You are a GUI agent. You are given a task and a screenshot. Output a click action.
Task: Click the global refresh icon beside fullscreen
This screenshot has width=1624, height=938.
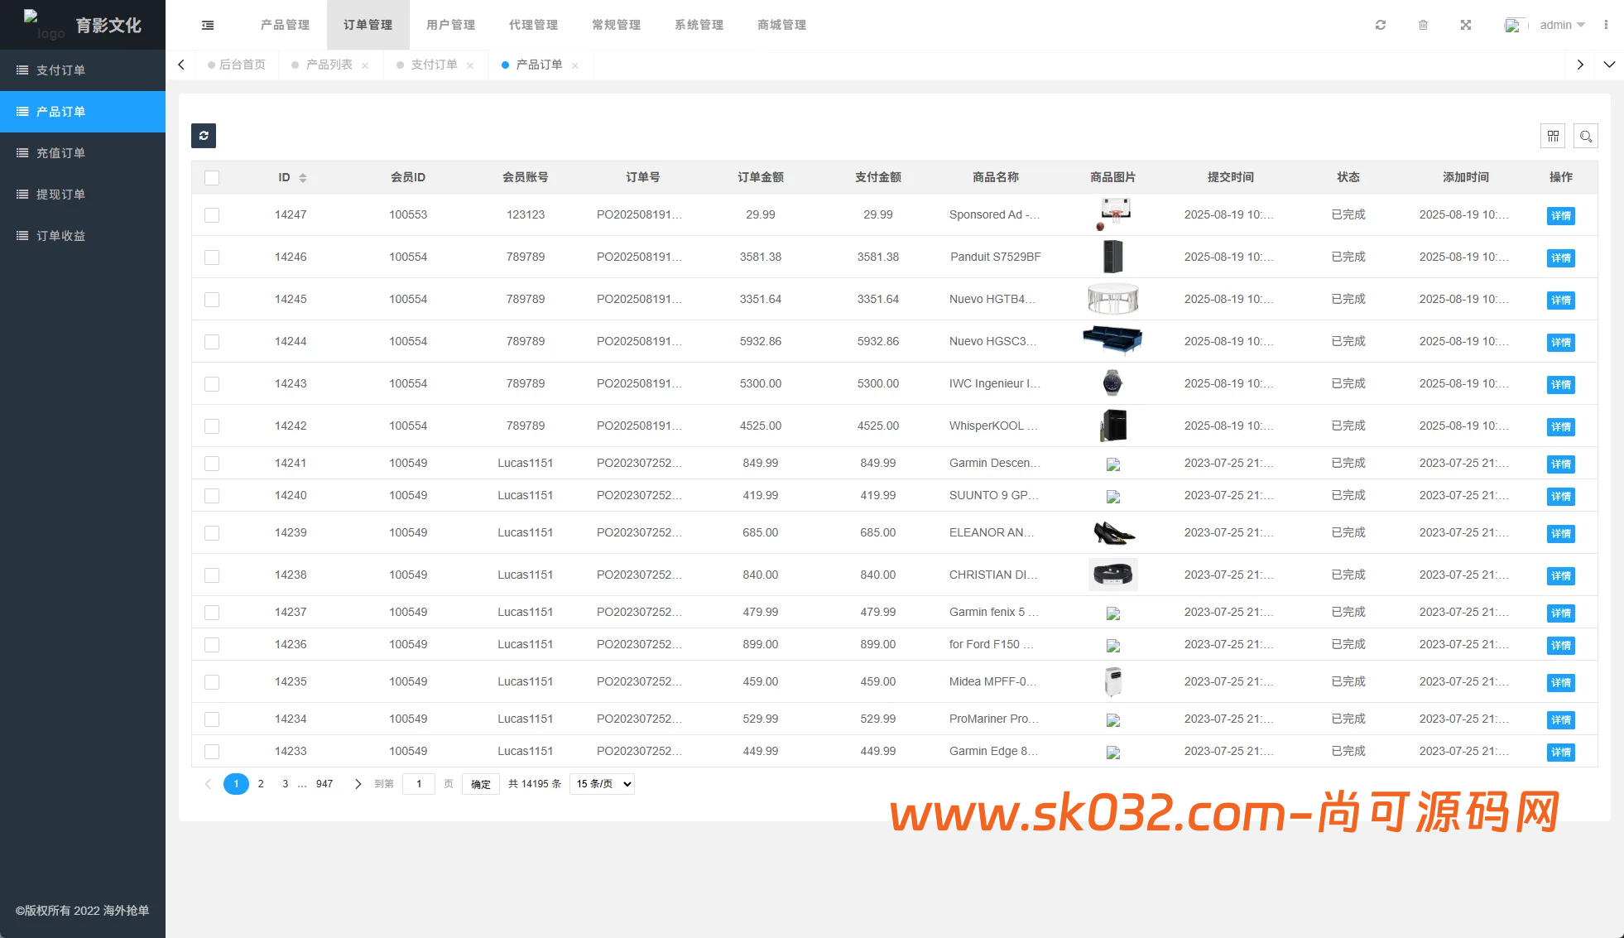click(x=1380, y=24)
